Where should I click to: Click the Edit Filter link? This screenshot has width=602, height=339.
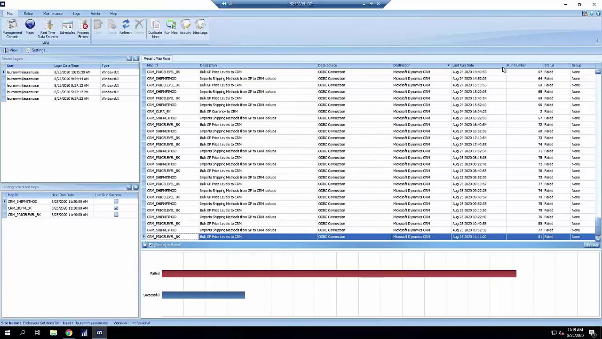pos(591,245)
